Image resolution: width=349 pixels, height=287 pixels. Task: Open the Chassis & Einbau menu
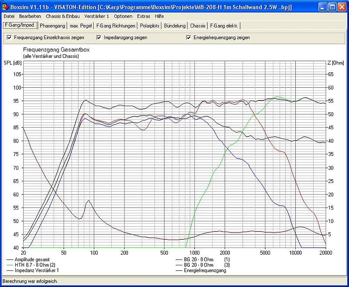click(x=62, y=16)
